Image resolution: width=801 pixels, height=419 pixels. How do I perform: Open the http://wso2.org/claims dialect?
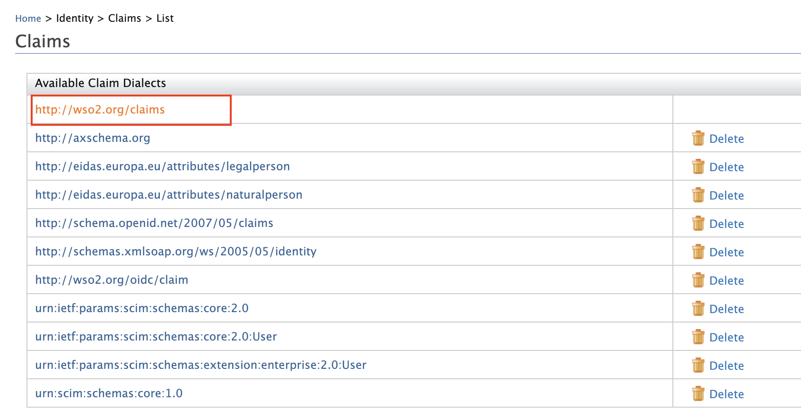pyautogui.click(x=100, y=110)
